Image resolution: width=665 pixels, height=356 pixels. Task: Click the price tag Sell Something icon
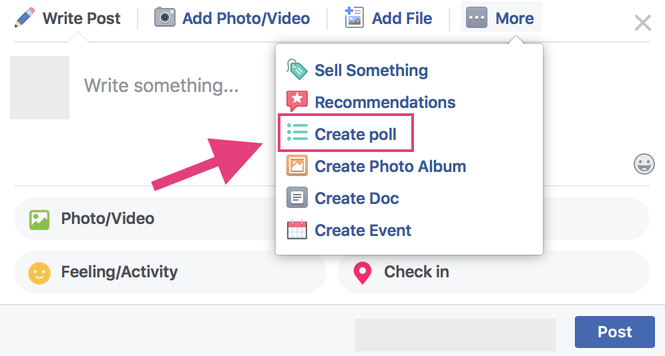(297, 69)
